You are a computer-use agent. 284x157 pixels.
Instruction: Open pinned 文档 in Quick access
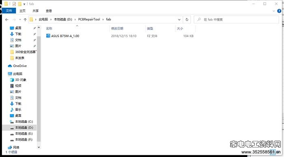tap(18, 40)
